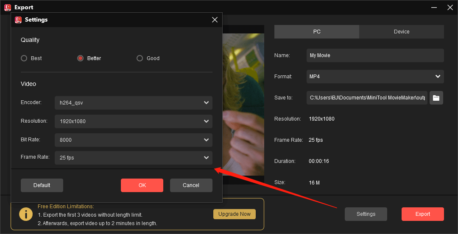Image resolution: width=458 pixels, height=234 pixels.
Task: Click the folder browse icon beside Save to
Action: (436, 98)
